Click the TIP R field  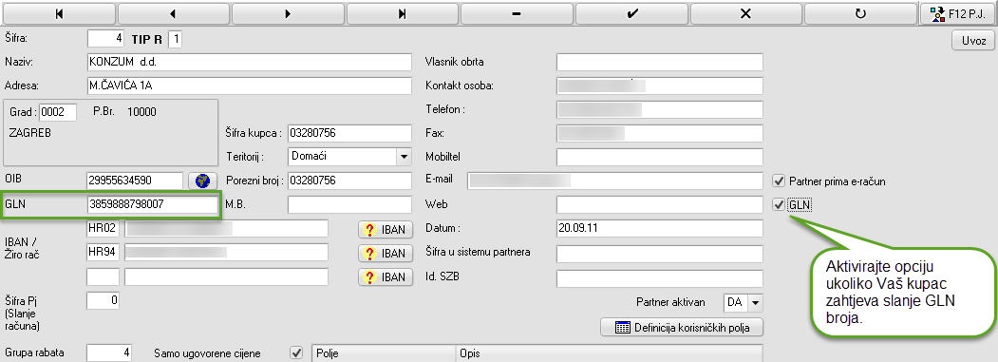click(175, 39)
